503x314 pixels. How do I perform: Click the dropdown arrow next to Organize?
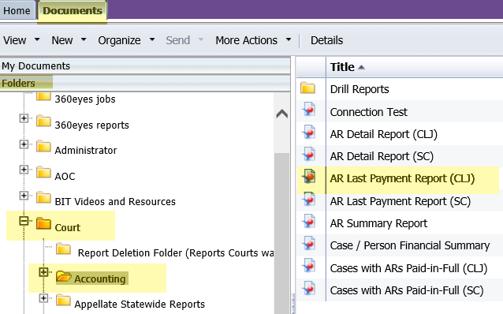(152, 39)
